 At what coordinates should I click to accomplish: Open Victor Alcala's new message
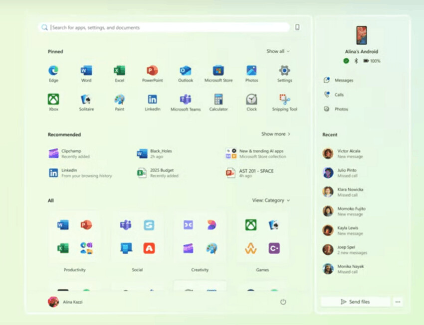click(x=343, y=153)
